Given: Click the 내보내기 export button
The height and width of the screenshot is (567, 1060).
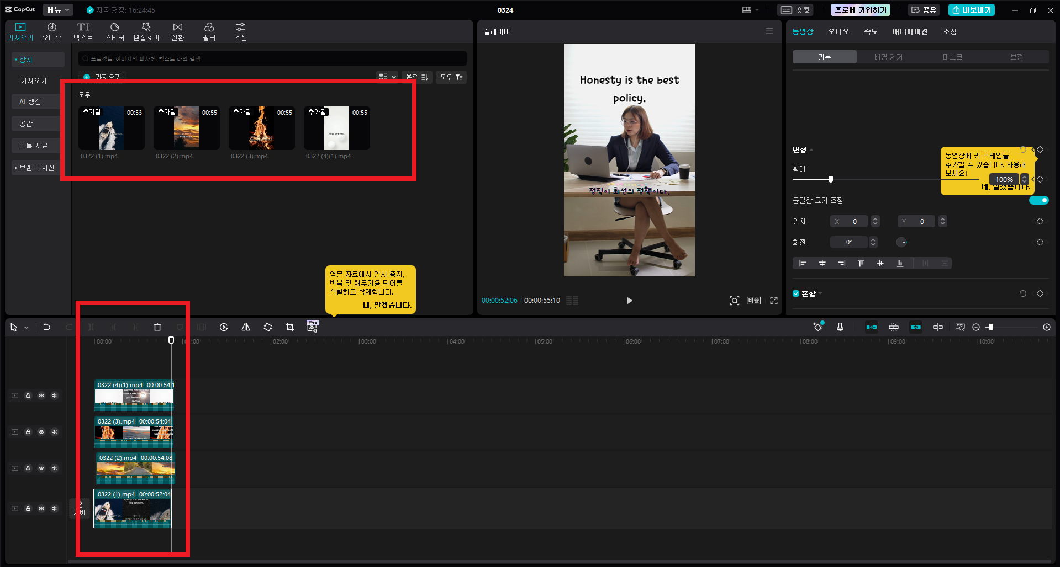Looking at the screenshot, I should tap(972, 10).
